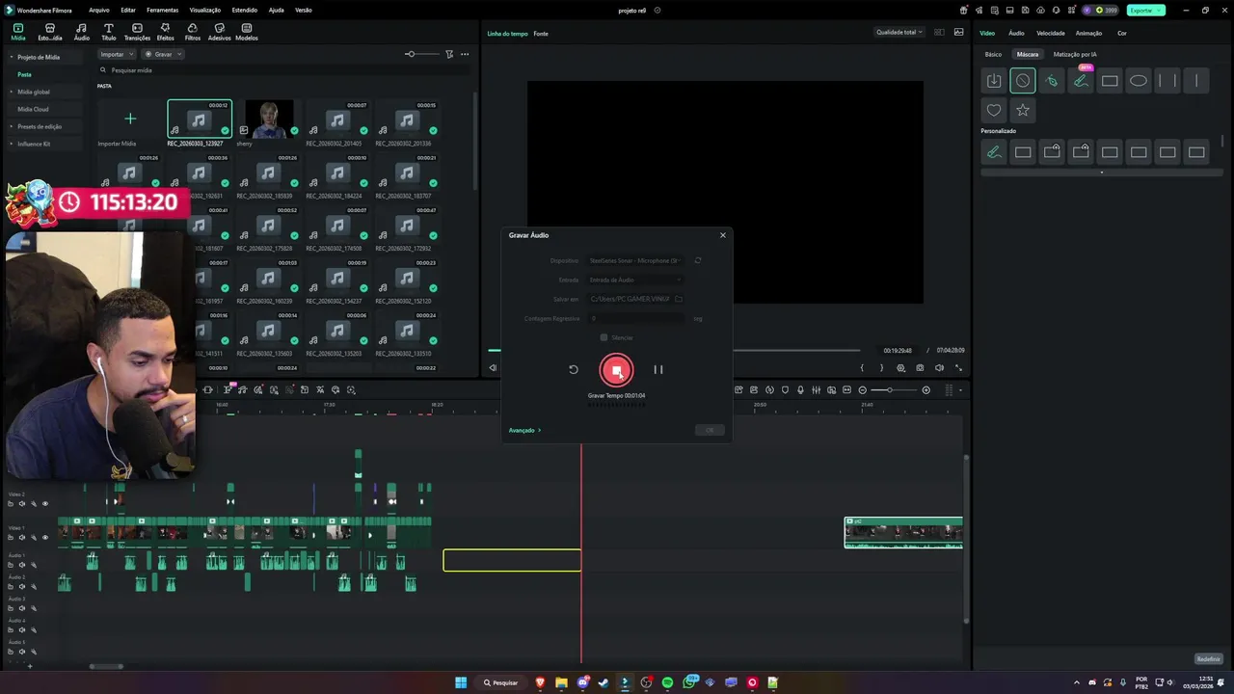
Task: Click the Contagem Regressiva input field
Action: (635, 318)
